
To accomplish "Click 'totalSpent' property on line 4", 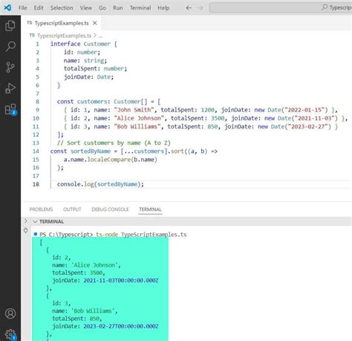I will (x=80, y=68).
